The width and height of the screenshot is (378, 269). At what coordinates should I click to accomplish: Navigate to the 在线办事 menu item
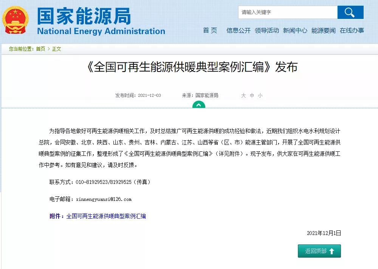(352, 31)
